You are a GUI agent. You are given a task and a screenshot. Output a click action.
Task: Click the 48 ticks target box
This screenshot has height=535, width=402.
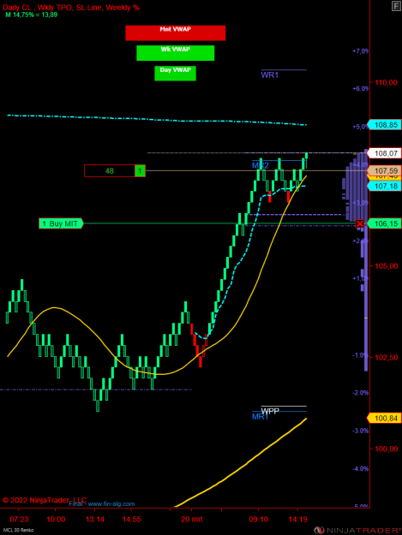click(110, 171)
